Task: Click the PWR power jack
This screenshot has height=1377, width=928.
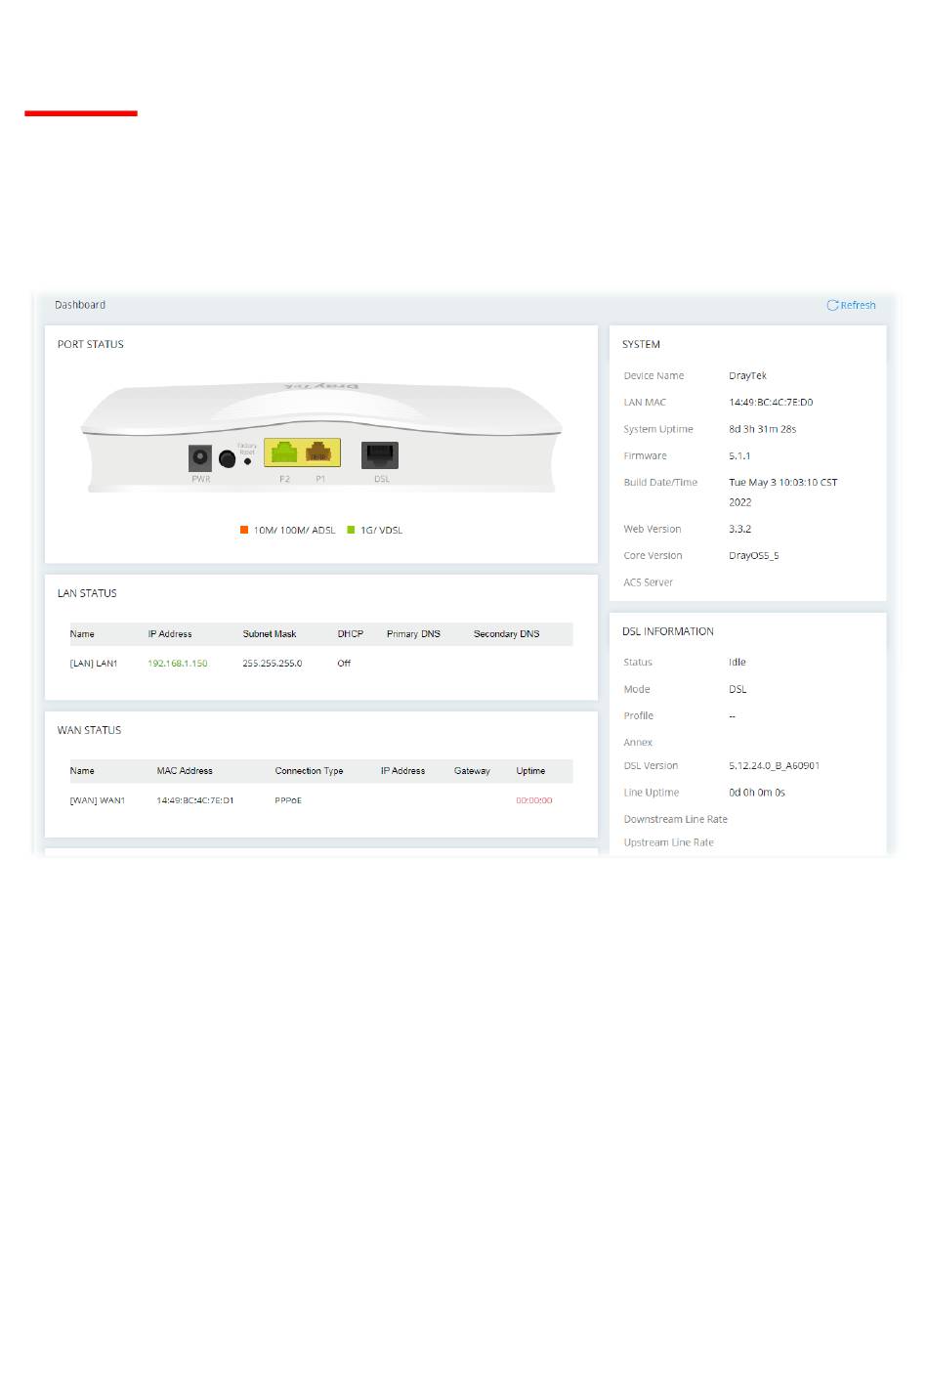Action: 200,457
